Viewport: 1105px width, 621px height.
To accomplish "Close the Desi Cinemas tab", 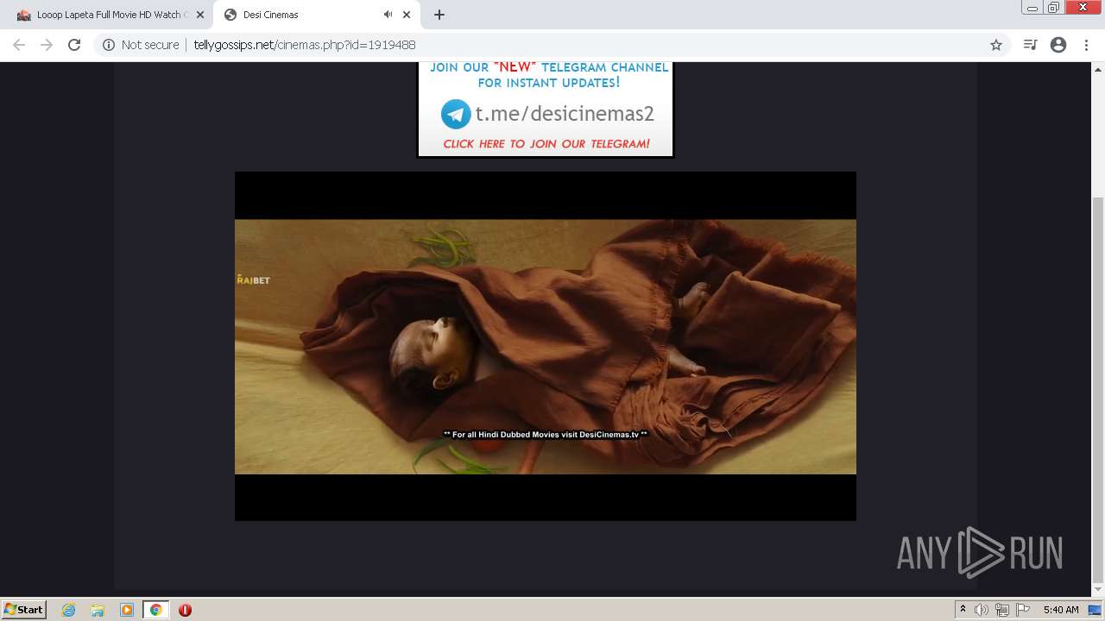I will point(407,15).
